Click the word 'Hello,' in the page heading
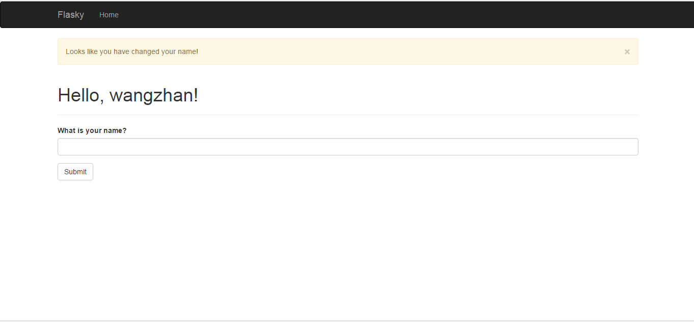 tap(81, 95)
